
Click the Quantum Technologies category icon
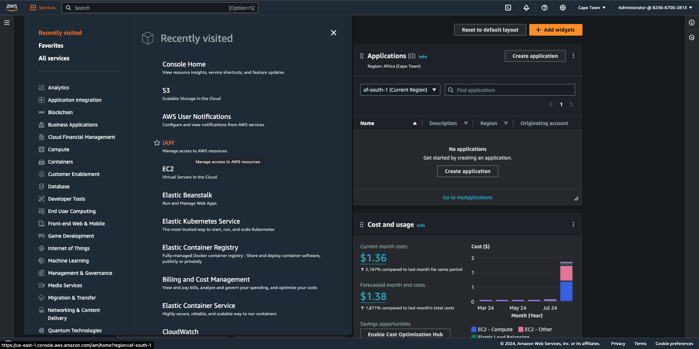(42, 330)
